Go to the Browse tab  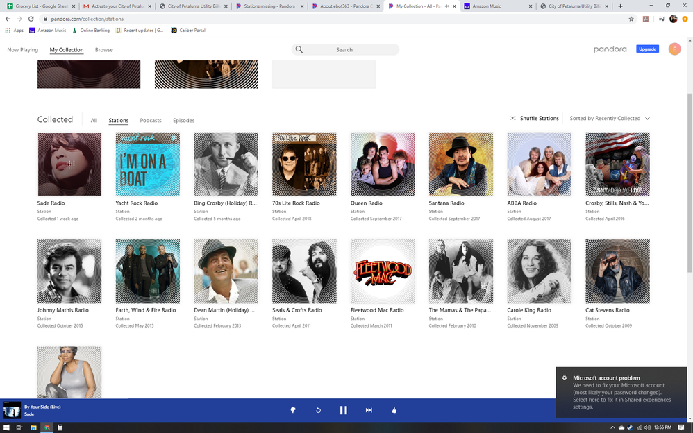[x=104, y=49]
